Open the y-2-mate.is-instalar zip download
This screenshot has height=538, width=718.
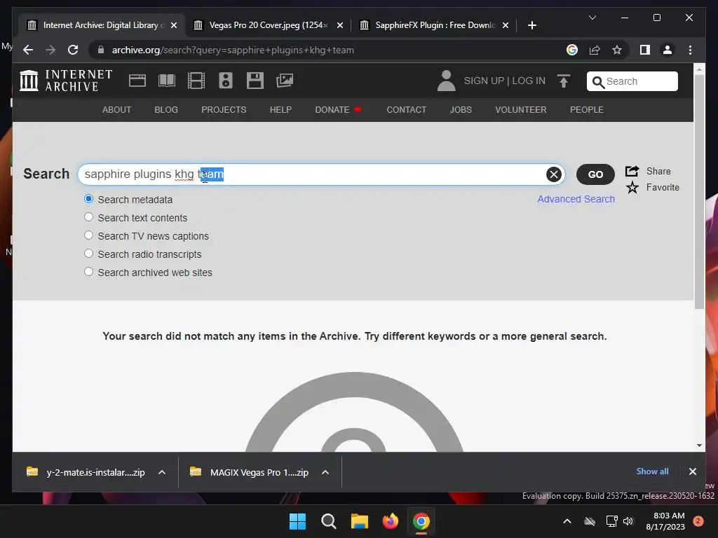(86, 472)
